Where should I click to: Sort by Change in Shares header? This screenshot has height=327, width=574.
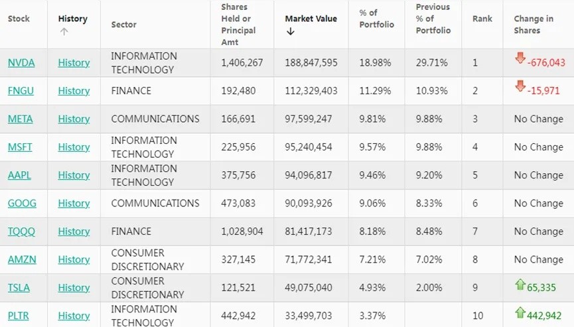534,25
